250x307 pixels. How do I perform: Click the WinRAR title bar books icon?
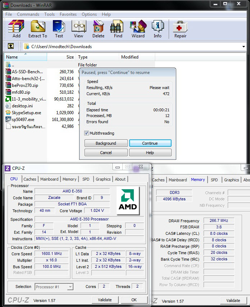[x=6, y=5]
